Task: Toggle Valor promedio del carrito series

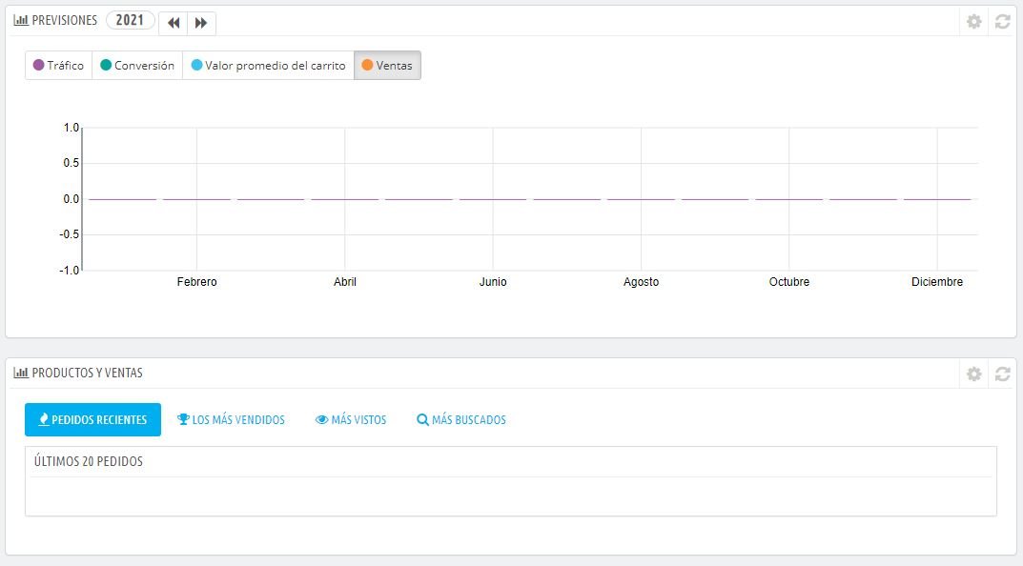Action: [268, 65]
